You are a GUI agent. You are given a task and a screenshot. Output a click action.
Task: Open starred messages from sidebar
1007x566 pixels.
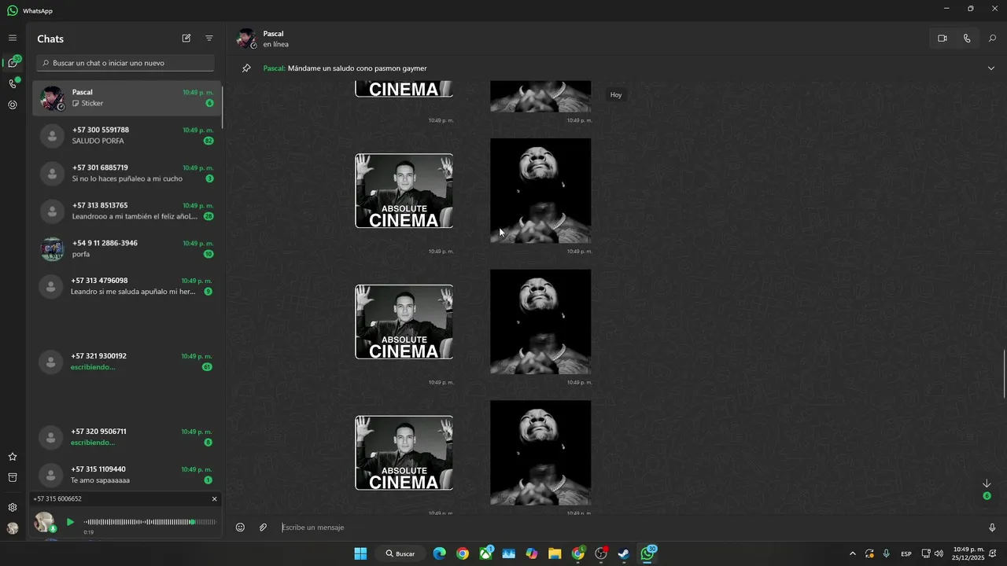click(13, 457)
